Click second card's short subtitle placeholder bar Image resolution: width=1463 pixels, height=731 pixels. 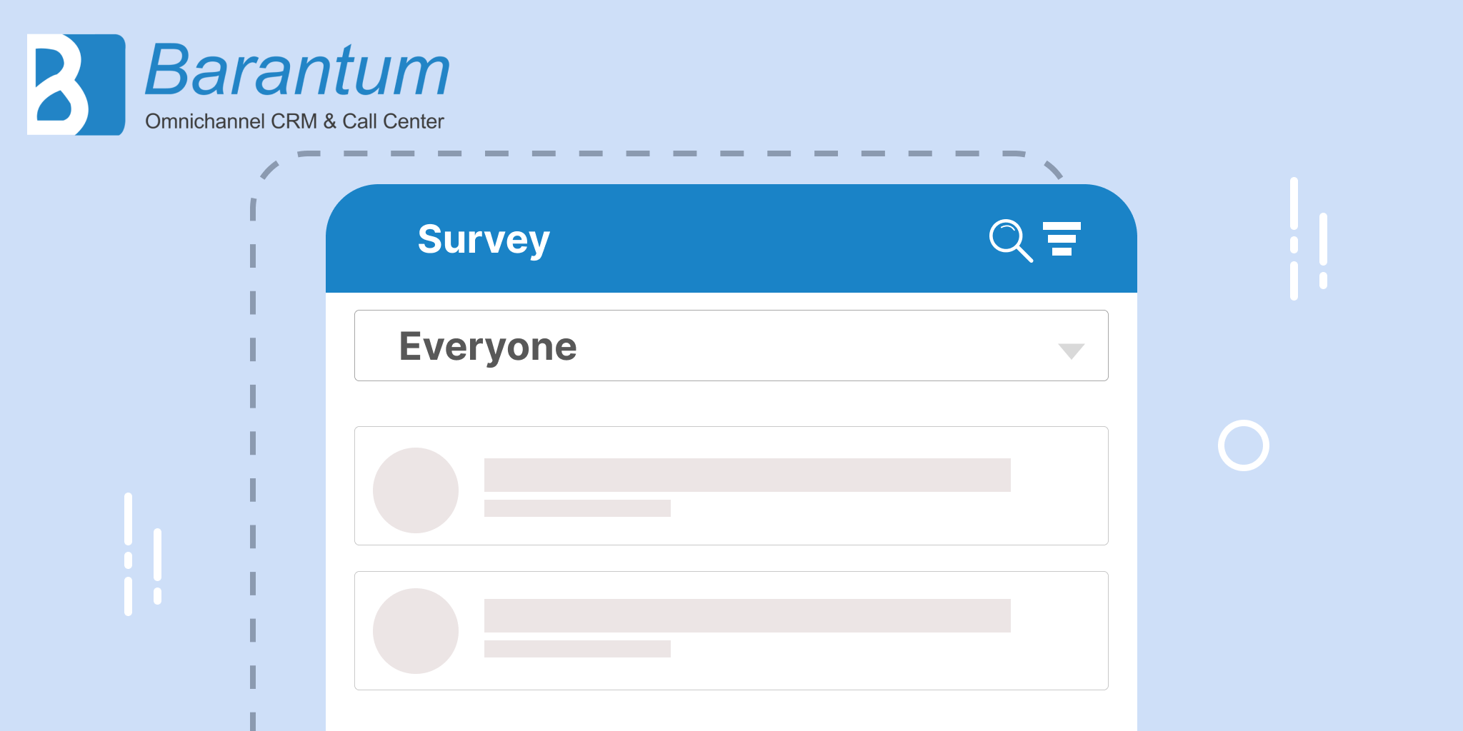tap(577, 649)
